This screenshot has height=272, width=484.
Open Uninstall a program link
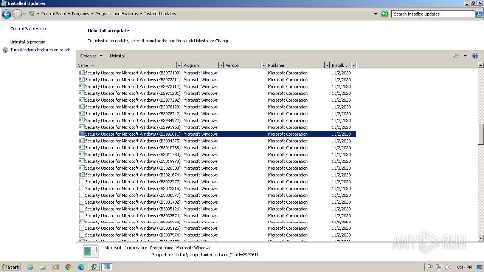pyautogui.click(x=28, y=42)
